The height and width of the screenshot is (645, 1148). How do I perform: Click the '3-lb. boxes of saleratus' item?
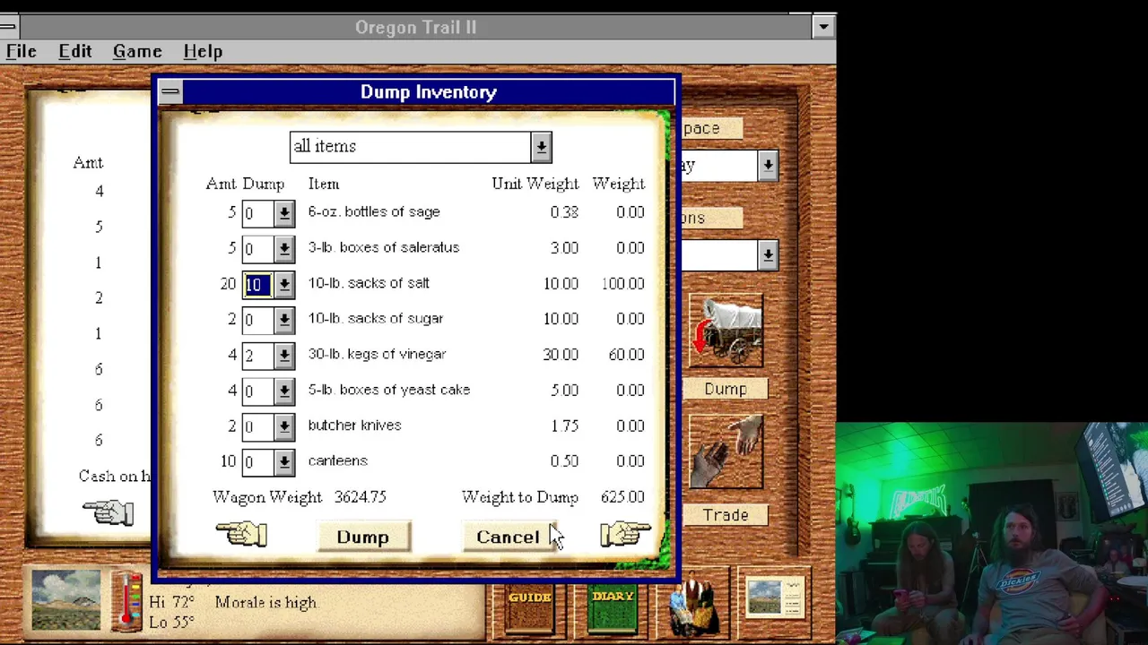383,247
